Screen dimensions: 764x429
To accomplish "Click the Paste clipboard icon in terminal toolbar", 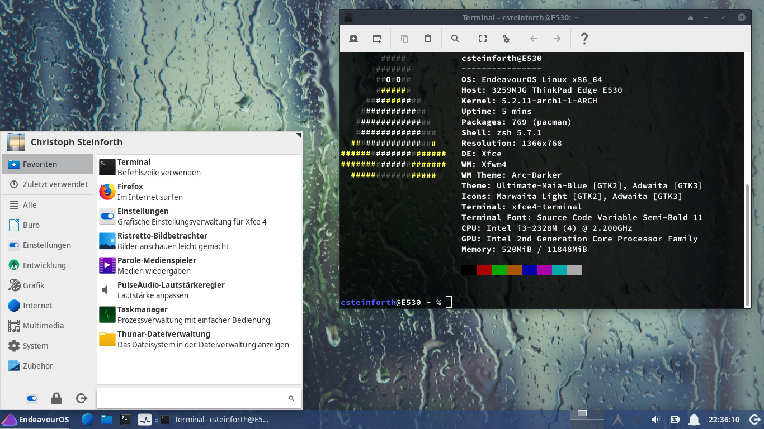I will [428, 39].
